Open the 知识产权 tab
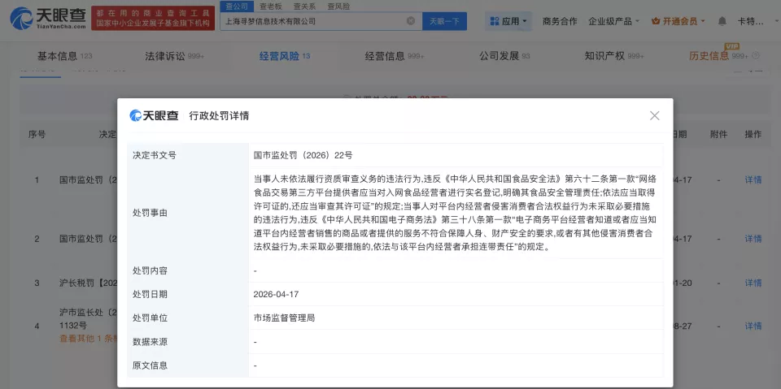 pyautogui.click(x=604, y=56)
